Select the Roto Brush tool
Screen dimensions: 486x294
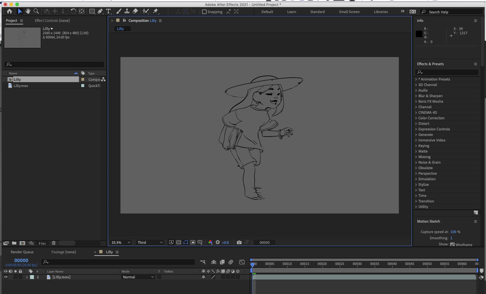coord(146,11)
